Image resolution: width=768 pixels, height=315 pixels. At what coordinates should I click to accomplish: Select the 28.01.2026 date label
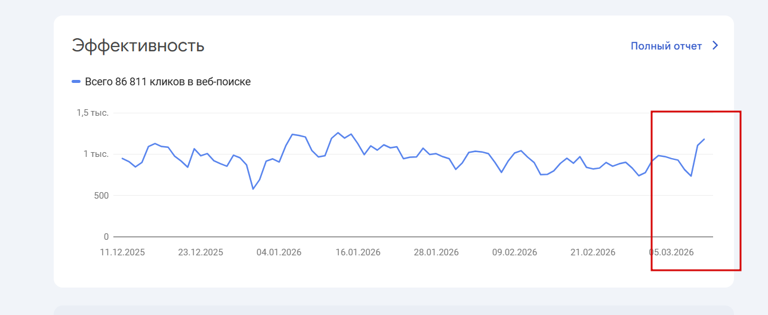click(436, 252)
